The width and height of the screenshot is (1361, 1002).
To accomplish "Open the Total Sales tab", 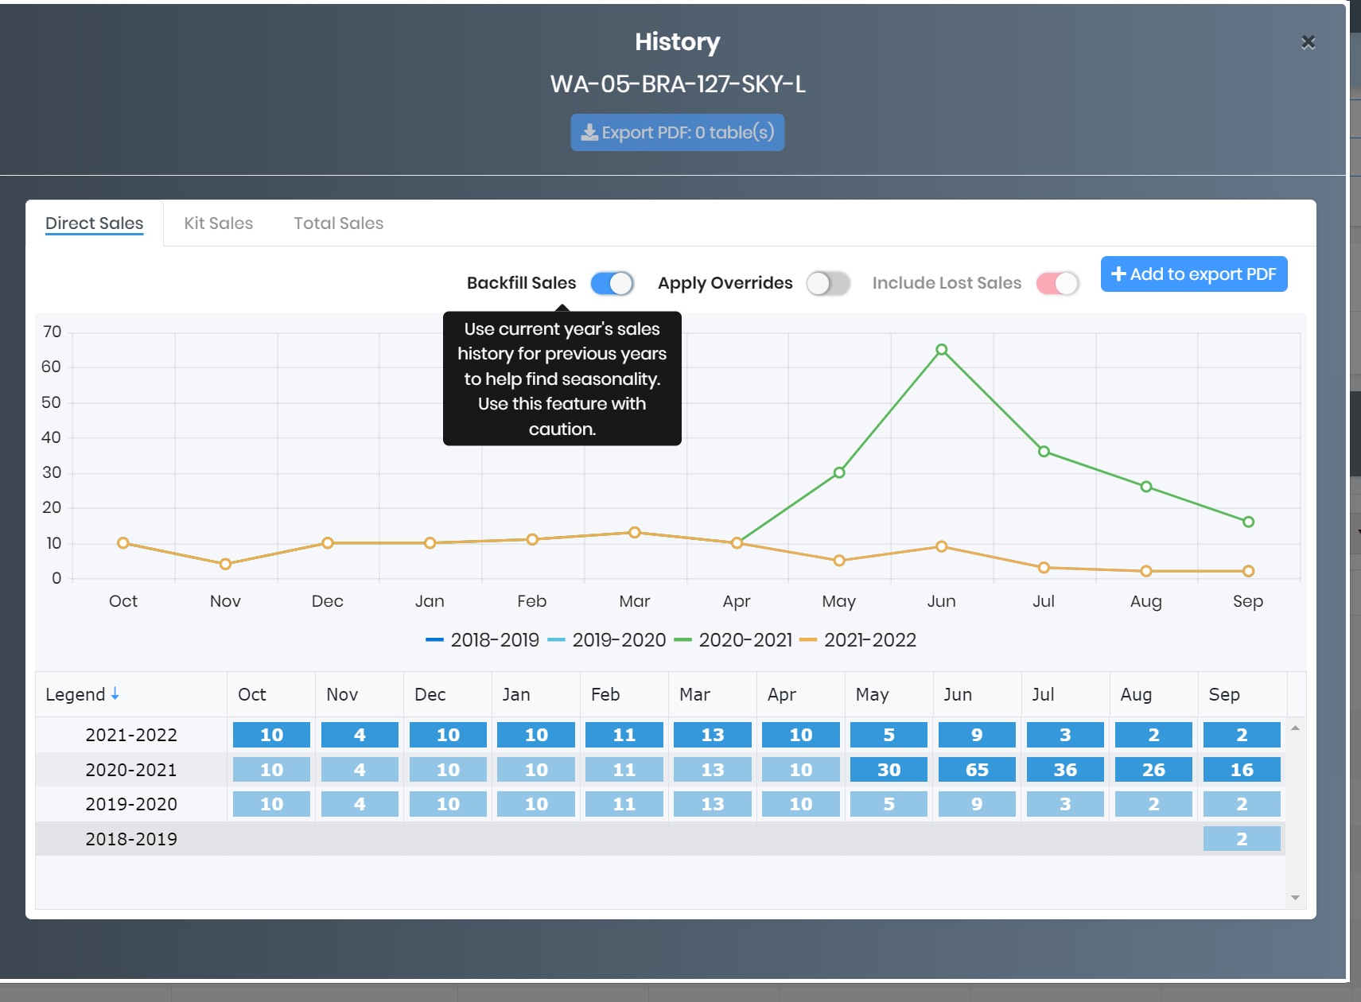I will (x=339, y=223).
